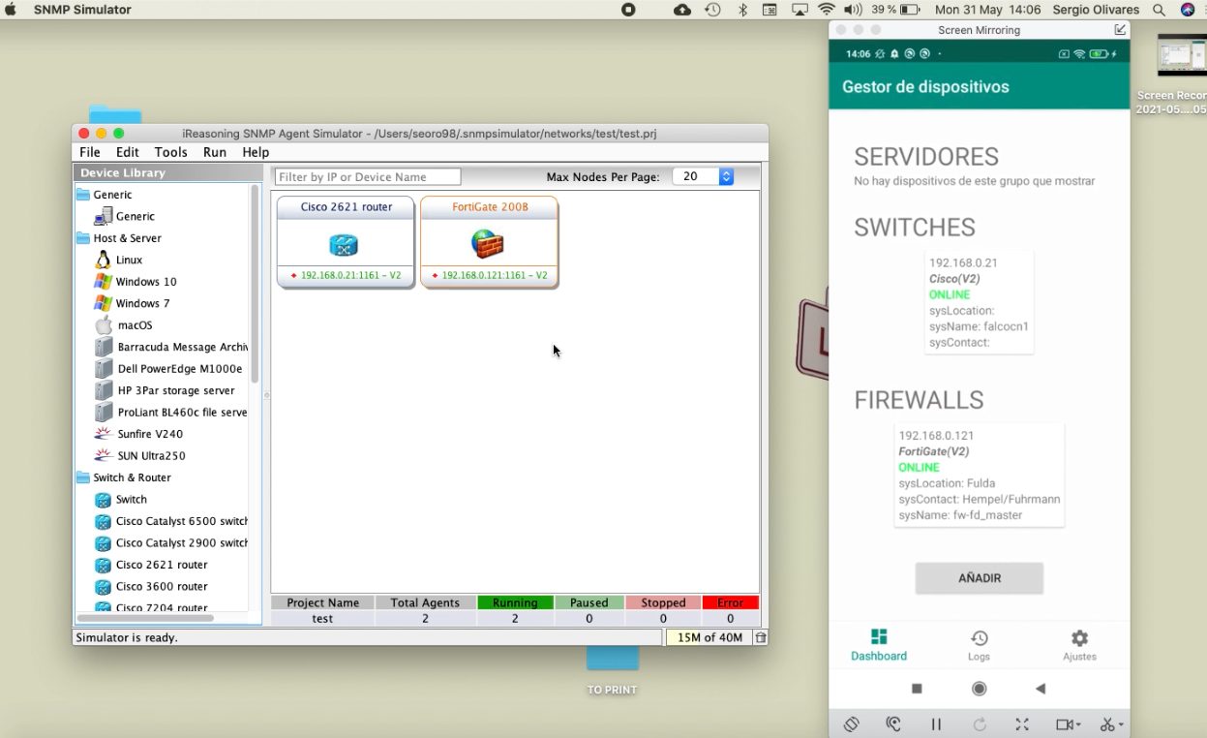Click 192.168.0.21:1161 - V2 address label
This screenshot has width=1207, height=738.
click(350, 276)
